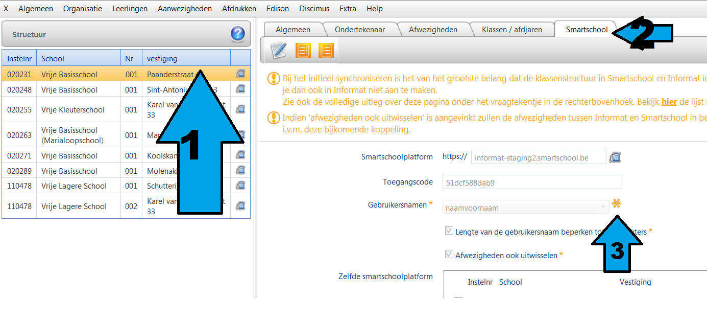Toggle the username length limit checkbox

(x=449, y=231)
